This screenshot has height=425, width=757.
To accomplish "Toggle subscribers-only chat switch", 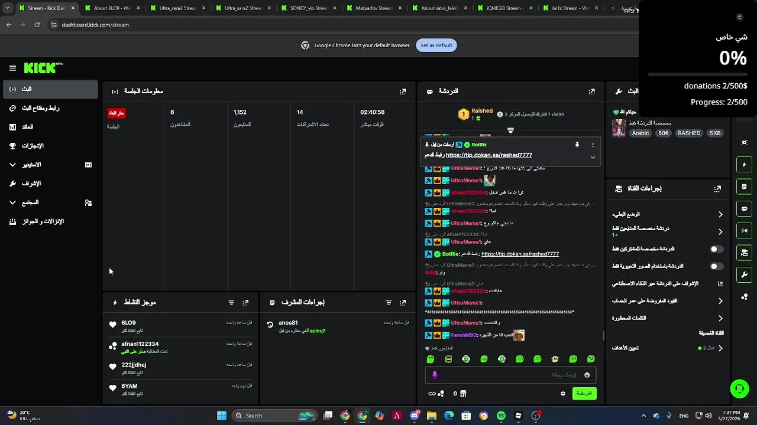I will coord(717,249).
